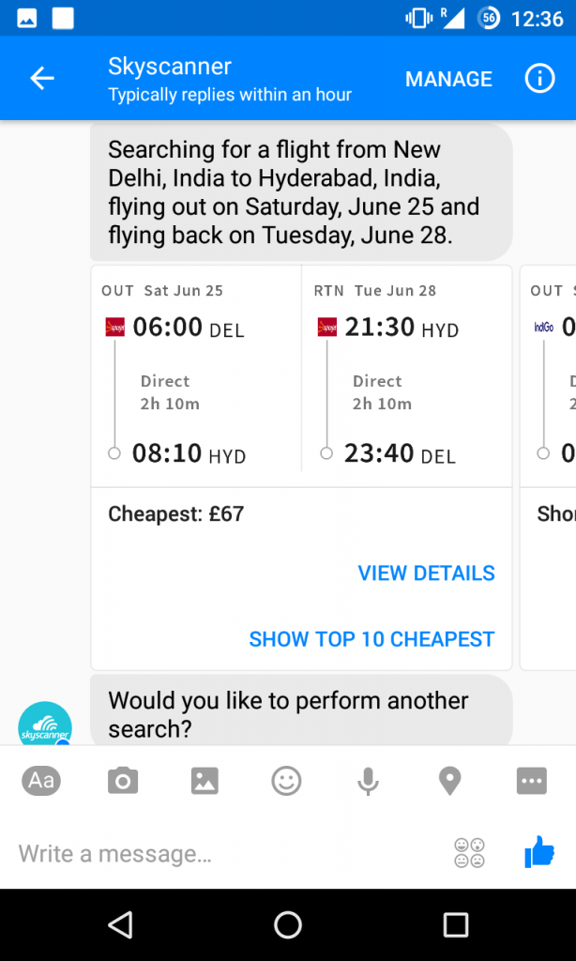Tap the back arrow in header

click(42, 79)
